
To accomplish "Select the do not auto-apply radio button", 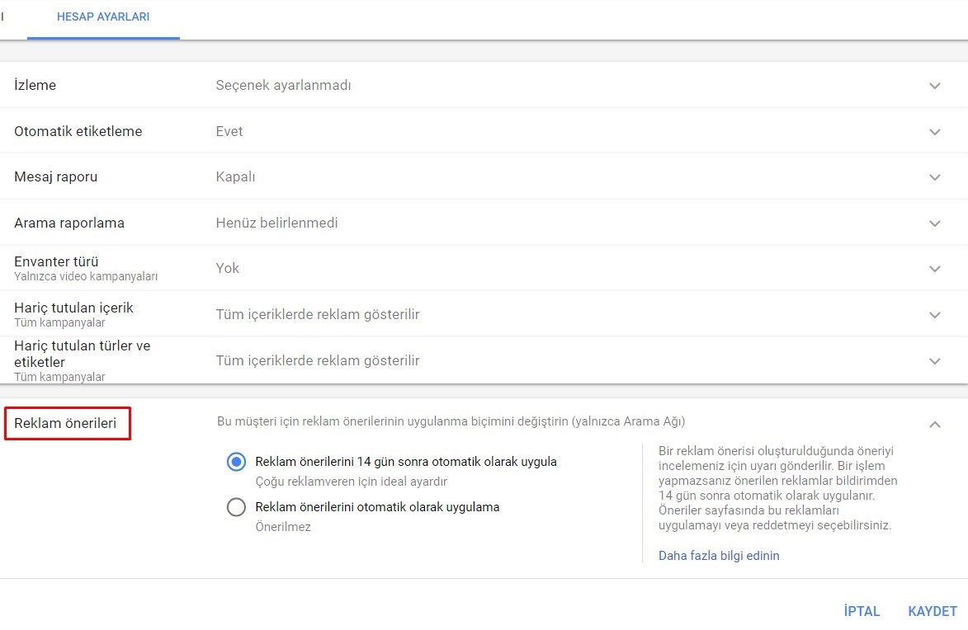I will [x=236, y=507].
